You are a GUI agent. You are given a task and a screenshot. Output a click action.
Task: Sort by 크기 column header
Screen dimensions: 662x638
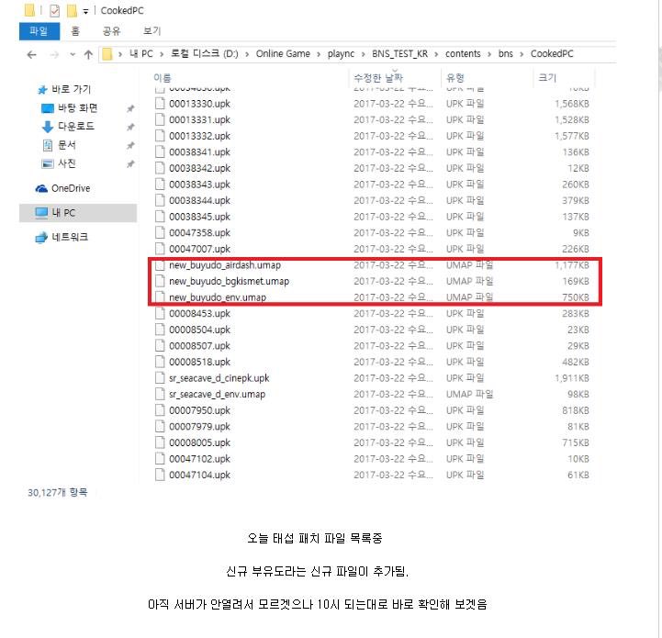pyautogui.click(x=547, y=78)
